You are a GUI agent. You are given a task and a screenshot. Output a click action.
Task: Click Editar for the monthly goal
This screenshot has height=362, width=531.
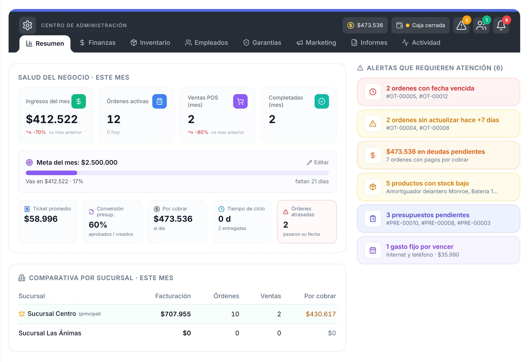(318, 163)
